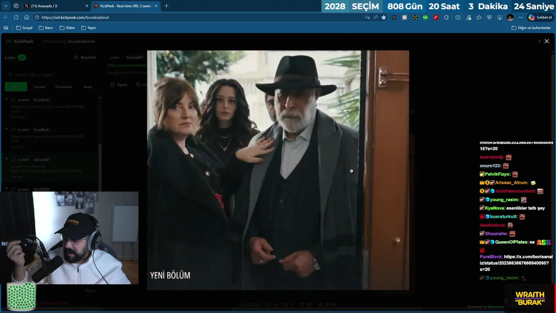Click username Arissax_Atrum in chat
This screenshot has width=556, height=313.
pos(512,183)
